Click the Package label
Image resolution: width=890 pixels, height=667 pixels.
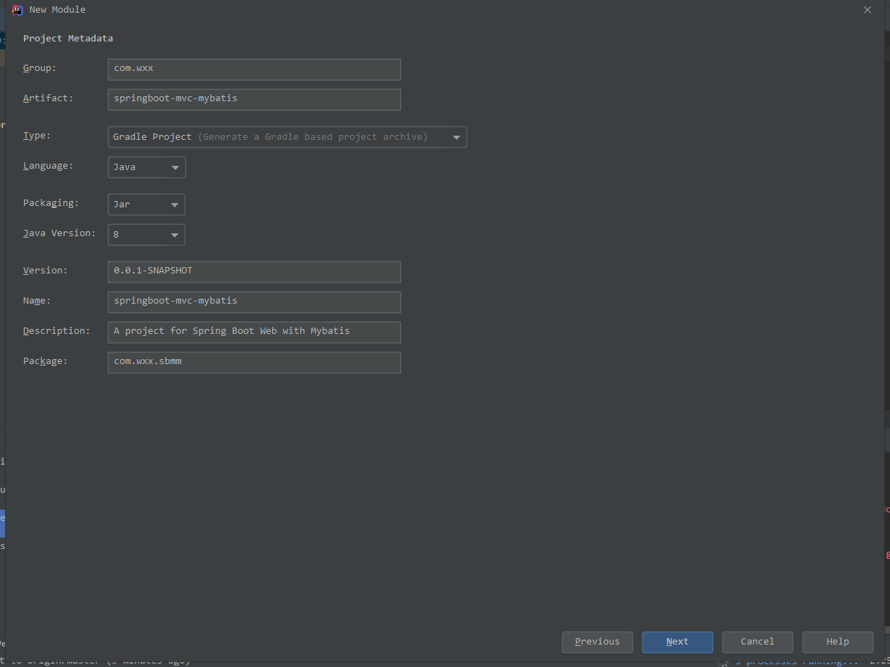[x=45, y=361]
